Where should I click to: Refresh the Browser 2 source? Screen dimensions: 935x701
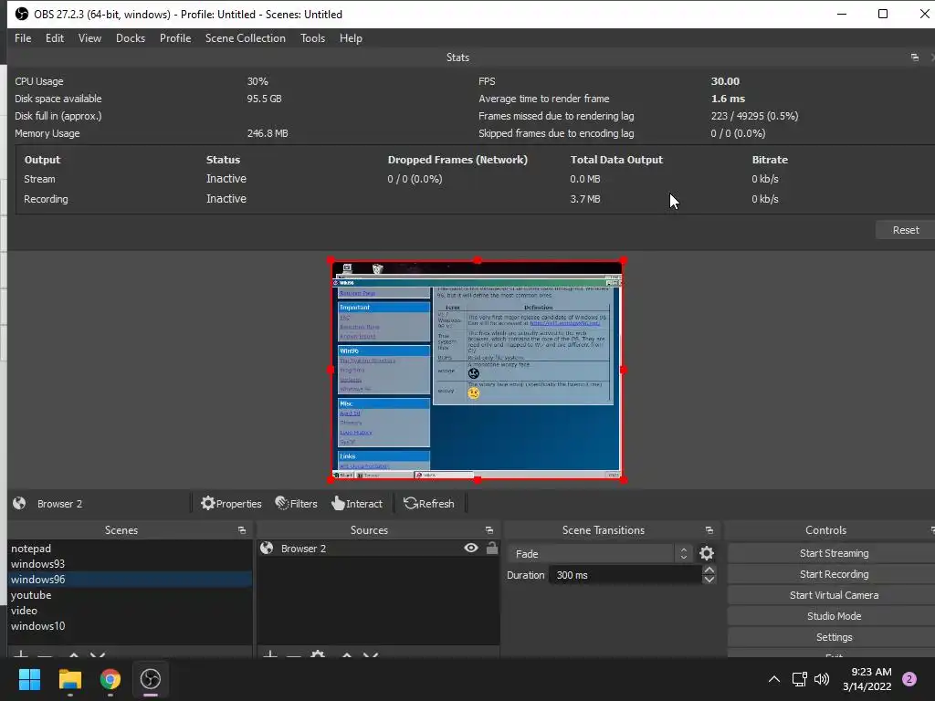pos(429,504)
